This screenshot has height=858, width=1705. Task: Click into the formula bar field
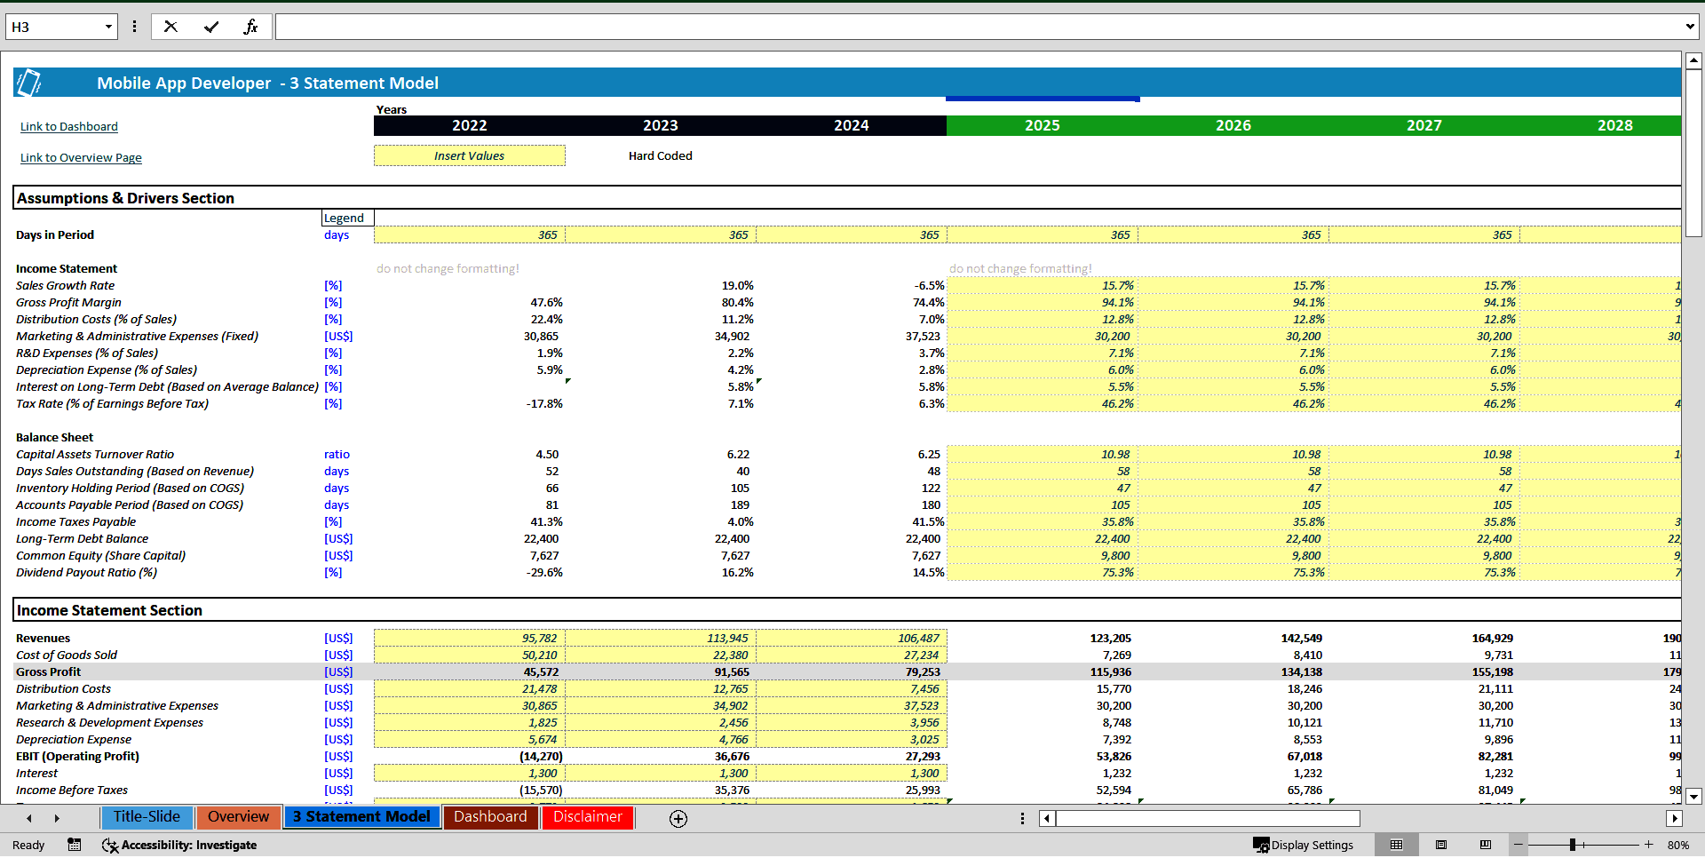979,27
